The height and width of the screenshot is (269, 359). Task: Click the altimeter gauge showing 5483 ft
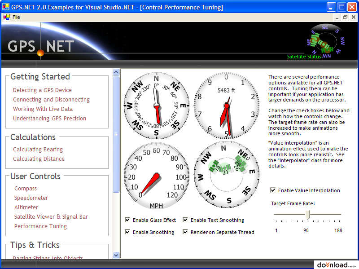227,106
